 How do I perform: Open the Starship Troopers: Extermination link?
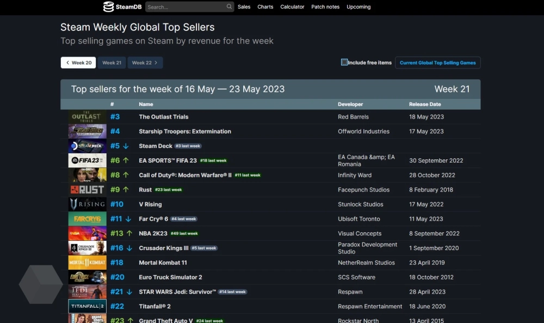pos(185,132)
